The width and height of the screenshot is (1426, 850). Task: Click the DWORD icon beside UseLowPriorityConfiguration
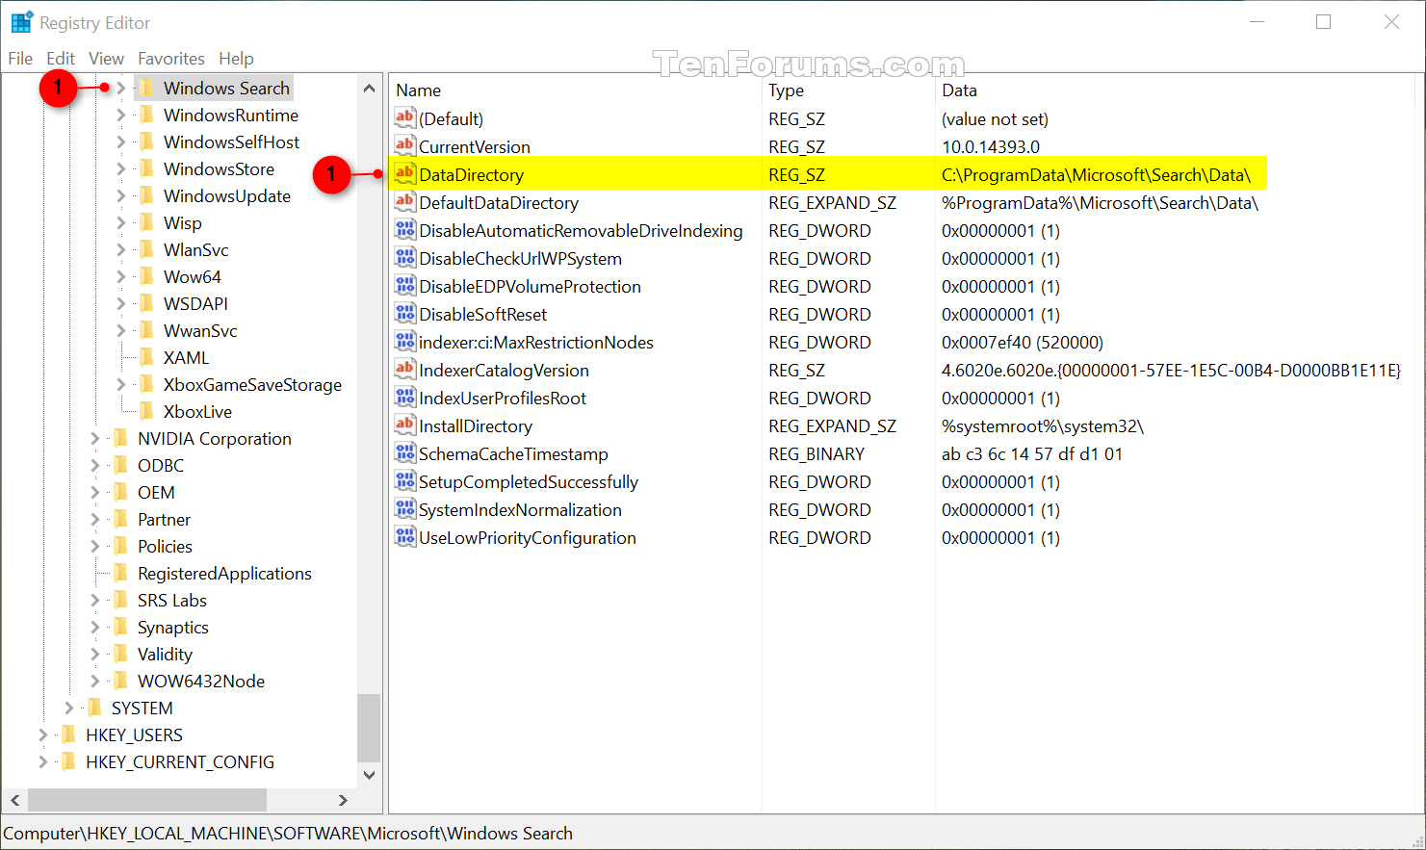405,537
